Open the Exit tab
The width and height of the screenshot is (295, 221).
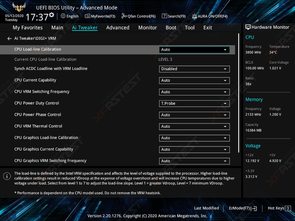[208, 28]
